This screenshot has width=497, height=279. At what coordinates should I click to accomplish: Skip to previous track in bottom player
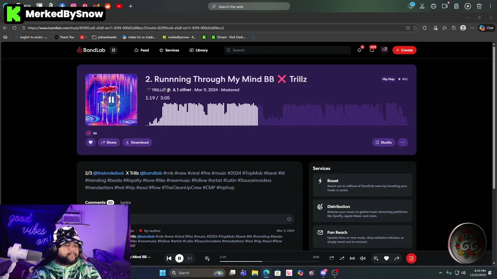[x=169, y=258]
